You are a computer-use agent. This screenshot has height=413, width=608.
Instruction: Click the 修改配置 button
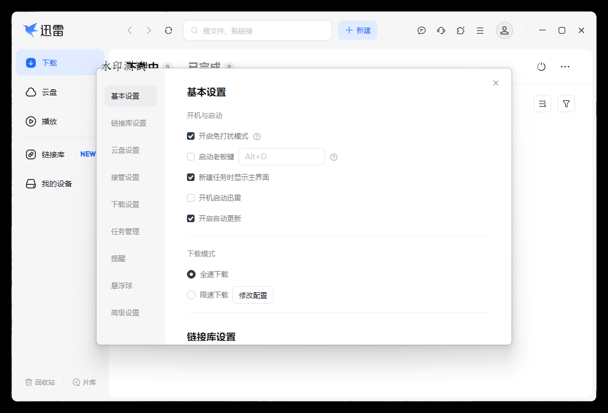253,295
